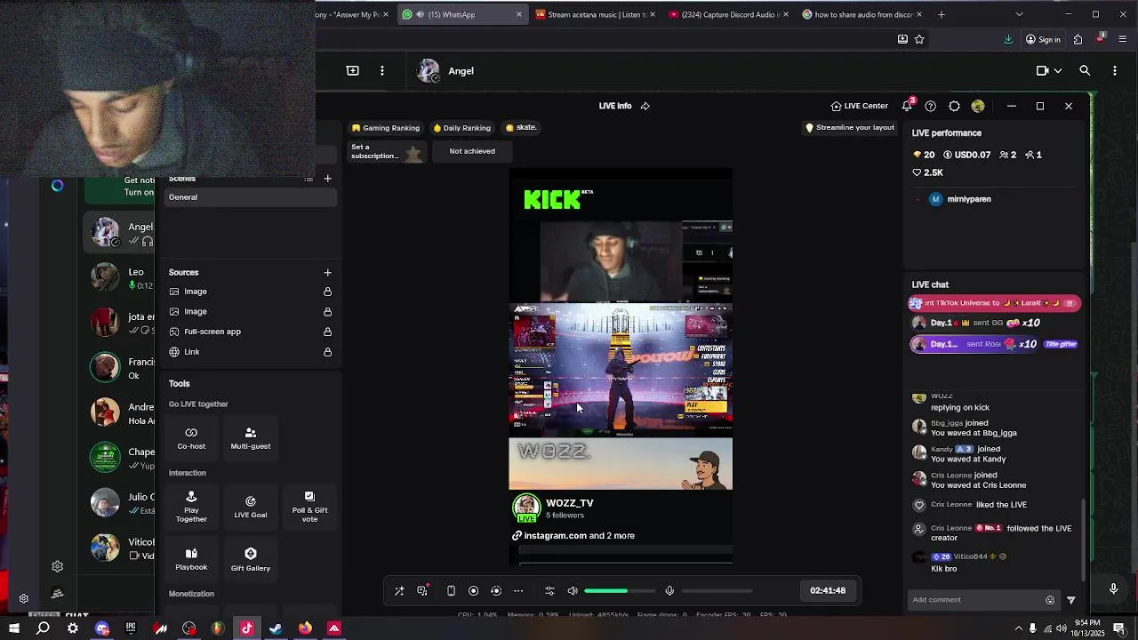The image size is (1138, 640).
Task: Open more options ellipsis in bottom toolbar
Action: point(518,591)
